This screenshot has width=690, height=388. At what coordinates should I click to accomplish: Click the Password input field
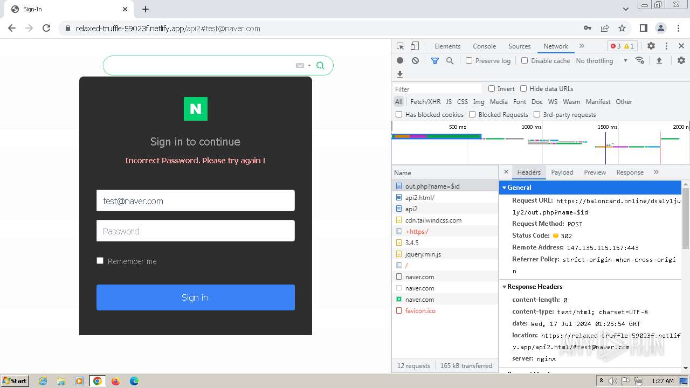[x=196, y=231]
